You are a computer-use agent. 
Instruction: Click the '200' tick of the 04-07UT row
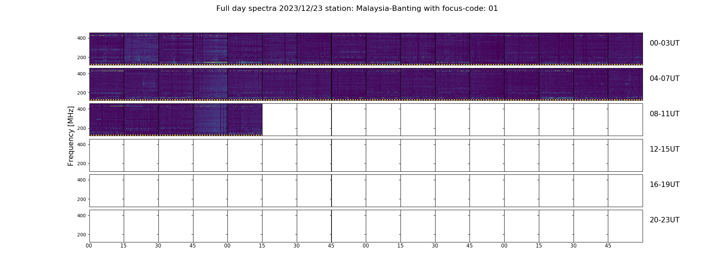[x=82, y=93]
